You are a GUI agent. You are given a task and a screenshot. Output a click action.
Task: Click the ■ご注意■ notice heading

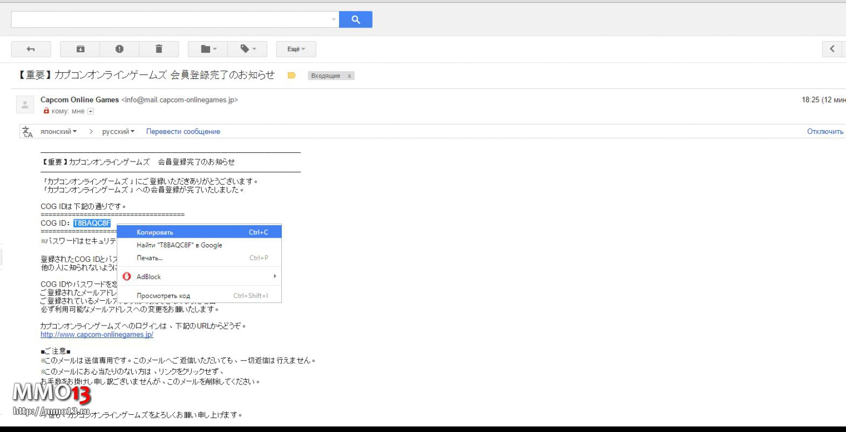(55, 352)
